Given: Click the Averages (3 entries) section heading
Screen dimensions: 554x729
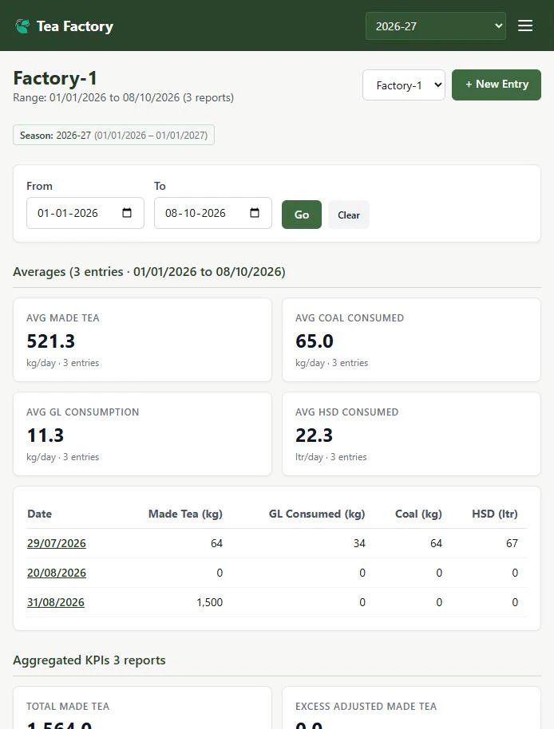Looking at the screenshot, I should (148, 271).
